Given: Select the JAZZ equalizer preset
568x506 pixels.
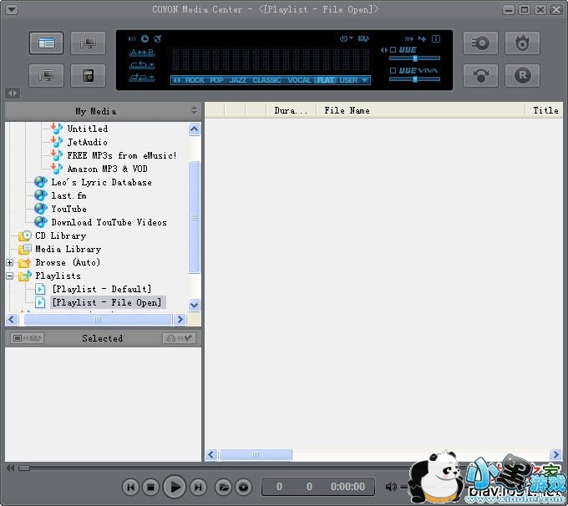Looking at the screenshot, I should (x=238, y=80).
